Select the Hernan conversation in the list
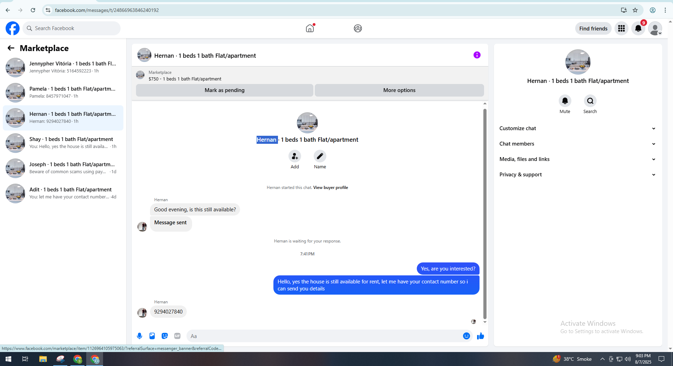673x366 pixels. point(63,118)
